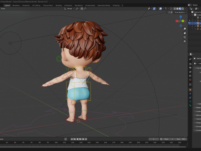Expand the viewport shading options dropdown
Viewport: 201px width, 151px height.
point(186,9)
